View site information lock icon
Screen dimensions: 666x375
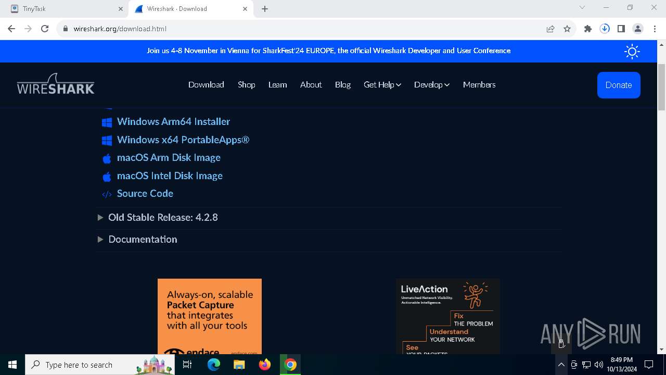coord(66,29)
